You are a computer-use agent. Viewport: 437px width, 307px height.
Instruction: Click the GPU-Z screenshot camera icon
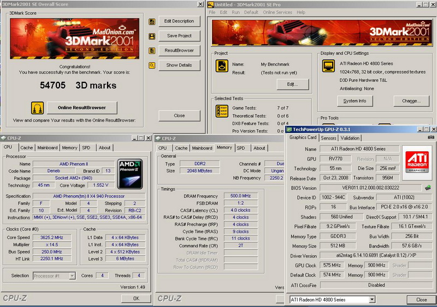(431, 138)
